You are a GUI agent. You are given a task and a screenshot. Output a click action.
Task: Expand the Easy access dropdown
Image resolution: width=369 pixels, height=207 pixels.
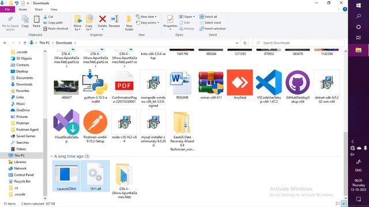click(148, 22)
